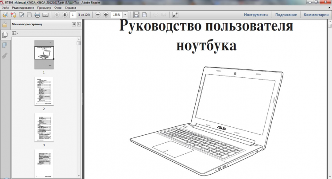Click thumbnails panel scrollbar up arrow

79,39
